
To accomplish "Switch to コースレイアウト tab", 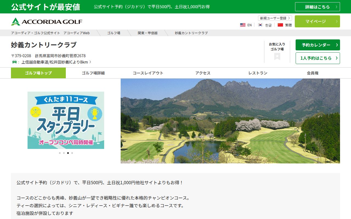I will click(x=148, y=73).
